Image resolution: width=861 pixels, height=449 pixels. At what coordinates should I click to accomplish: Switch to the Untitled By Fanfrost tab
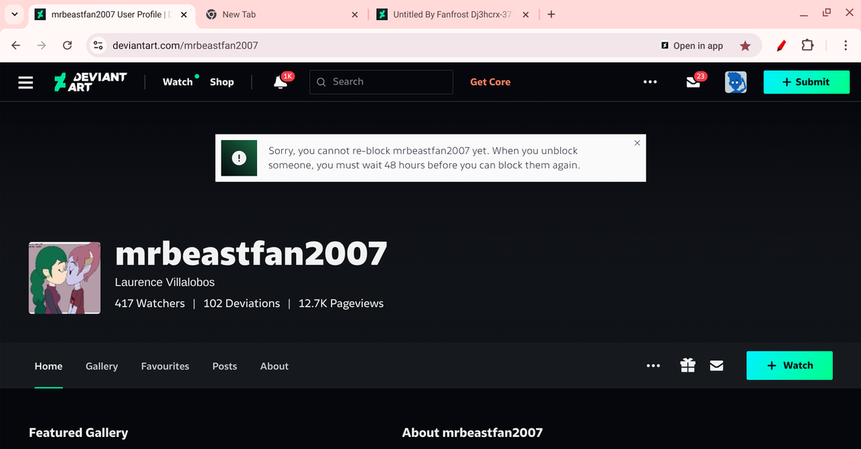[454, 14]
